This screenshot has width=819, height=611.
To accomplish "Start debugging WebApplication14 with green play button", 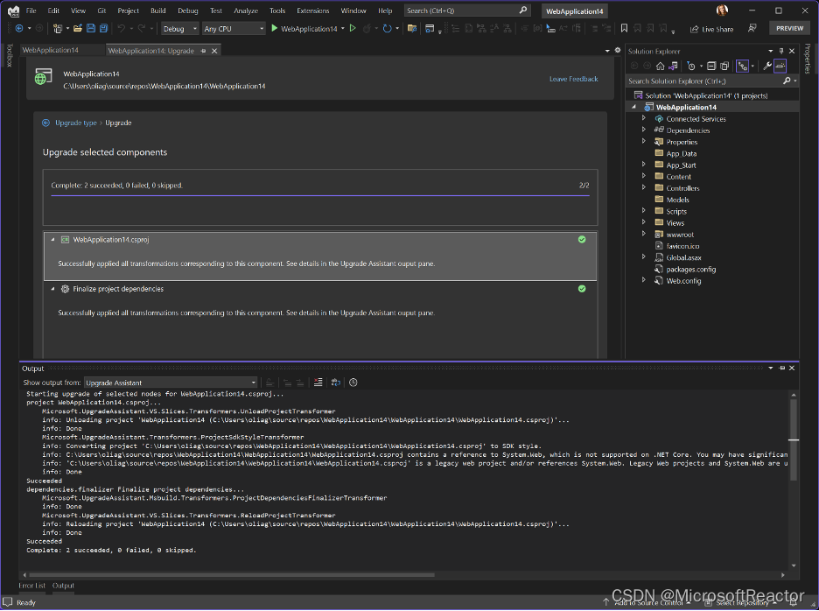I will point(274,29).
